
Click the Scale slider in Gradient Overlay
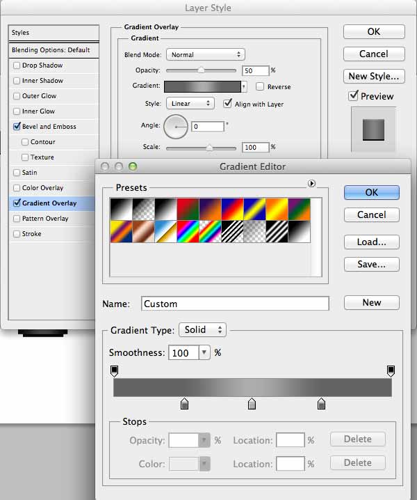[201, 148]
